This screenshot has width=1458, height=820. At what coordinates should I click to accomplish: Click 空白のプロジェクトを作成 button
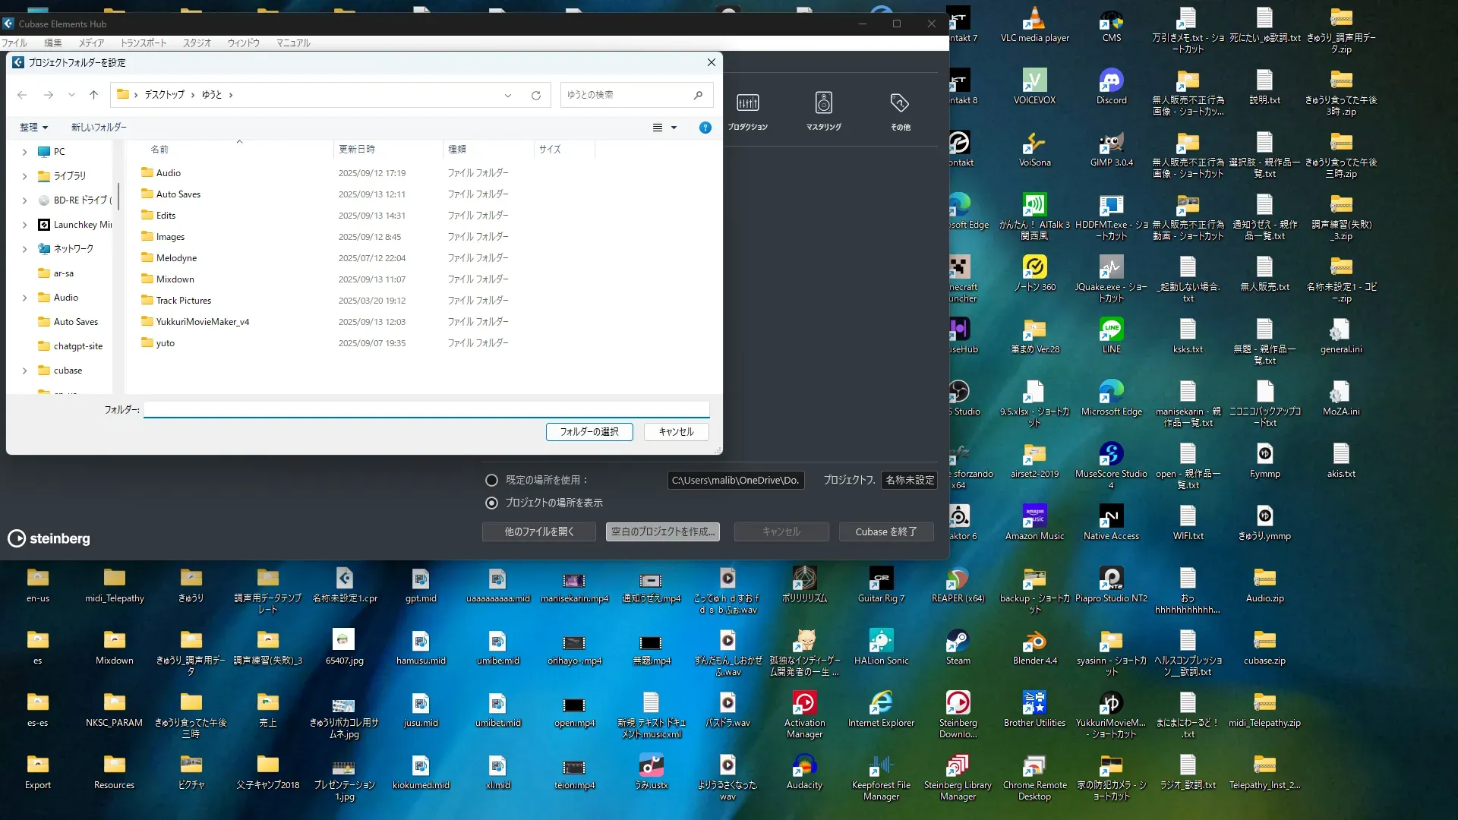(x=662, y=531)
